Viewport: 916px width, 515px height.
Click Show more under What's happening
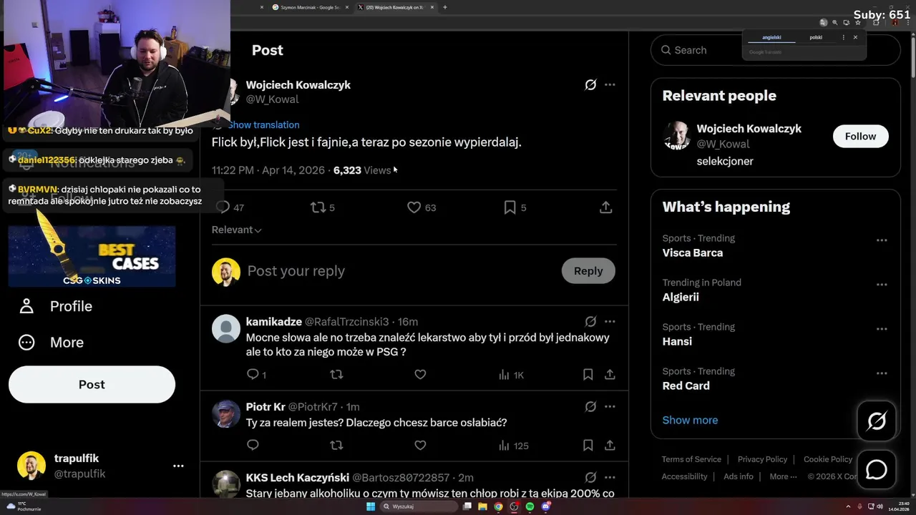tap(690, 420)
